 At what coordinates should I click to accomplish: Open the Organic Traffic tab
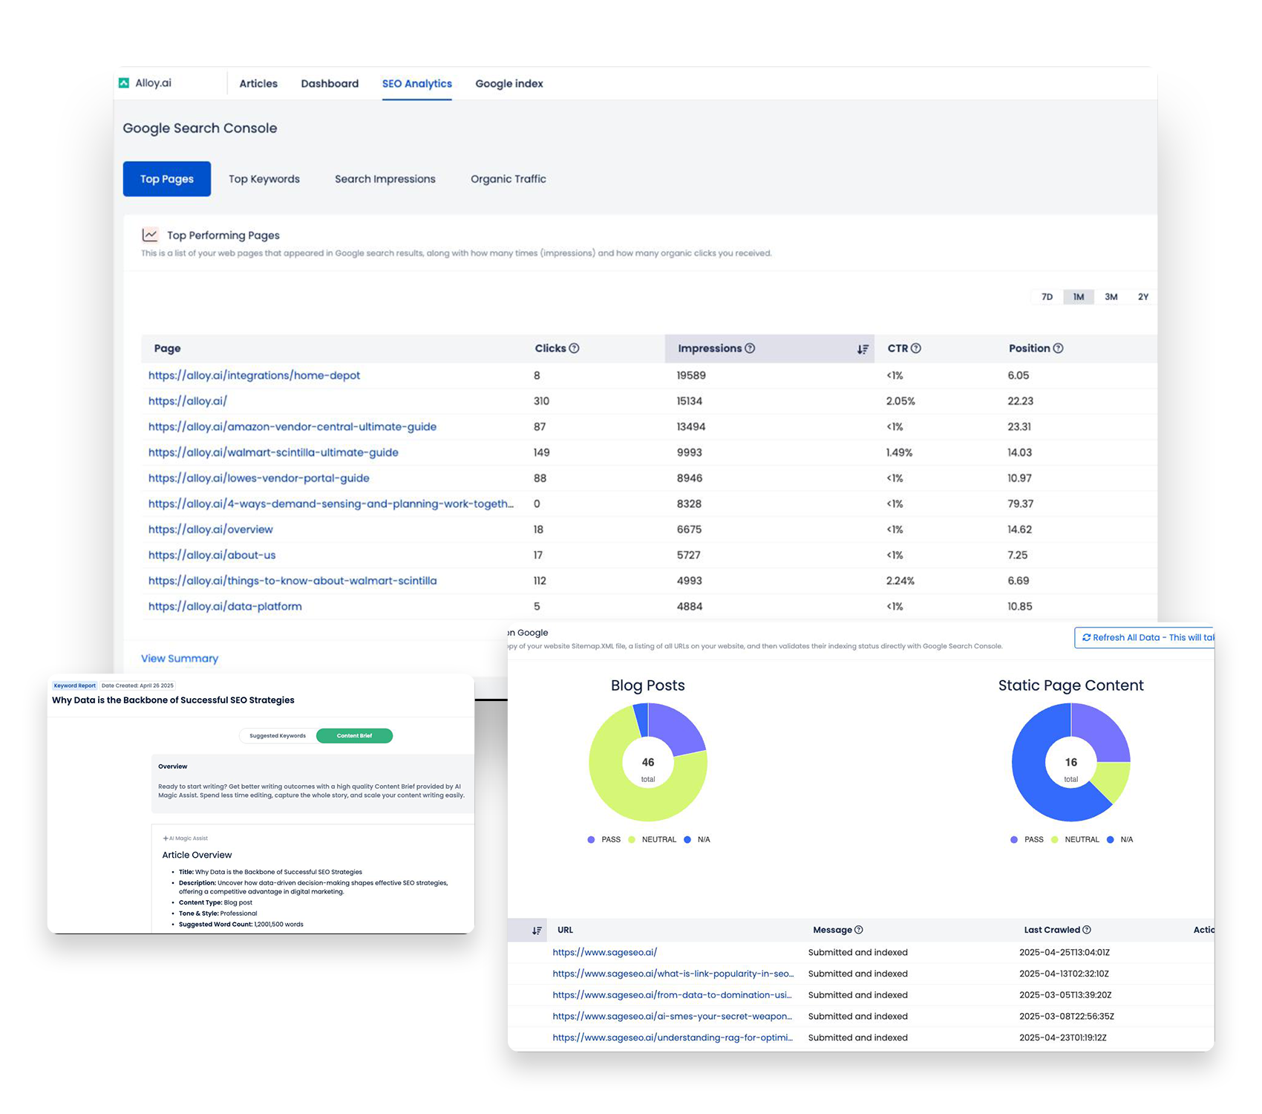[508, 179]
